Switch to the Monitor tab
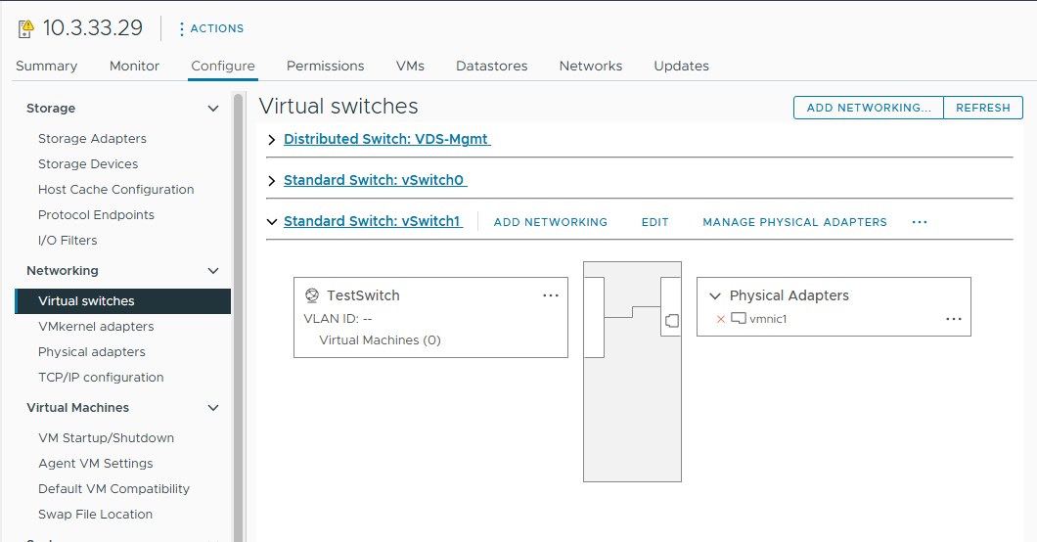The width and height of the screenshot is (1037, 542). (x=134, y=66)
